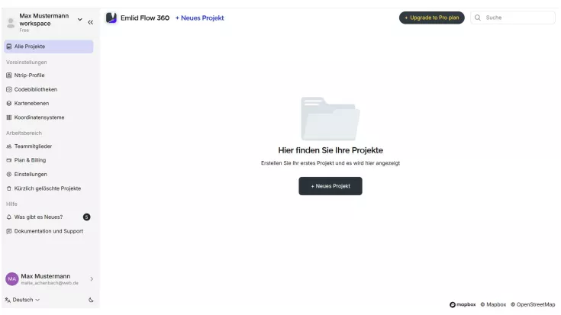This screenshot has height=315, width=561.
Task: Select the Alle Projekte sidebar item
Action: pos(49,47)
